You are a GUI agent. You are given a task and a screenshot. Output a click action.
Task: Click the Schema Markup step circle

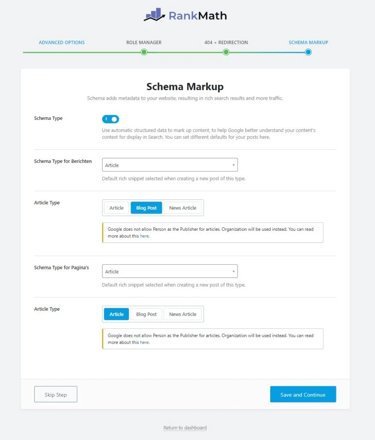308,52
